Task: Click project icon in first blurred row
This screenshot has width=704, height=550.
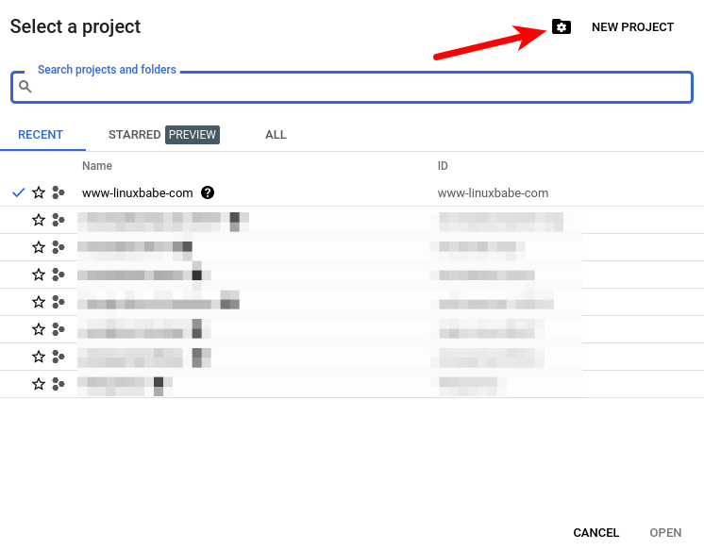Action: point(59,220)
